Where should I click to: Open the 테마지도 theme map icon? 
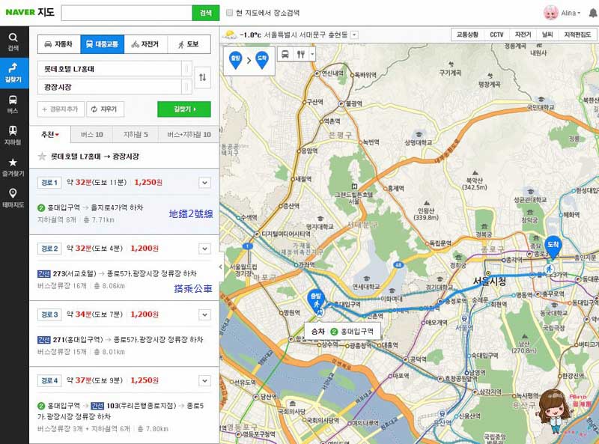pos(13,198)
